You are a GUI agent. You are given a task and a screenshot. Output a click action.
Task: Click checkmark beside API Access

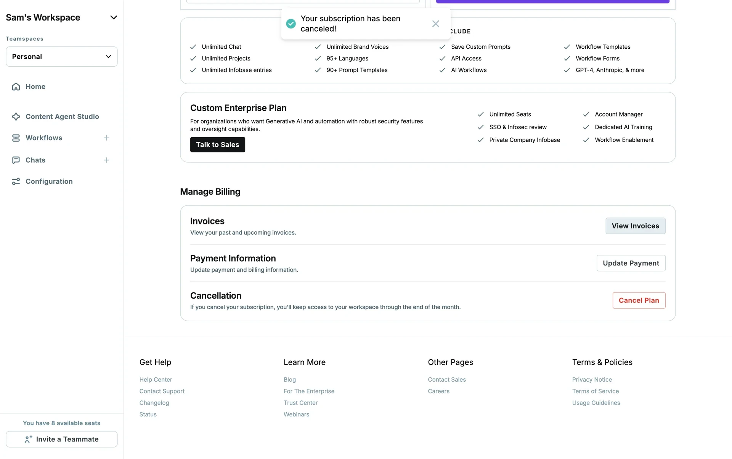(x=443, y=58)
